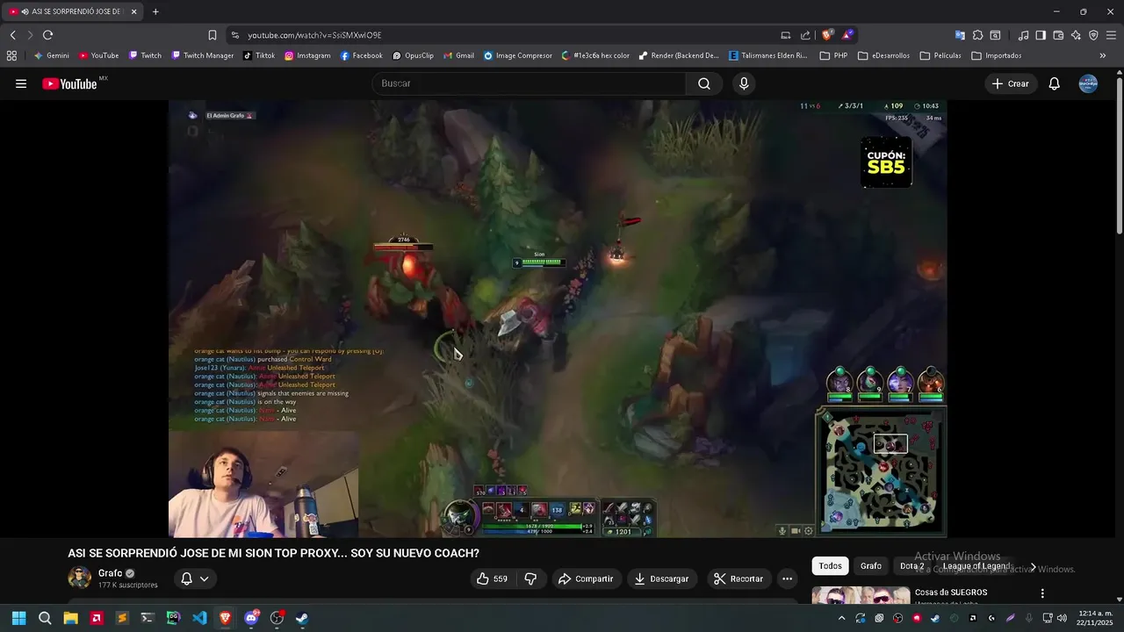Select the Grafo filter chip
1124x632 pixels.
click(x=871, y=566)
